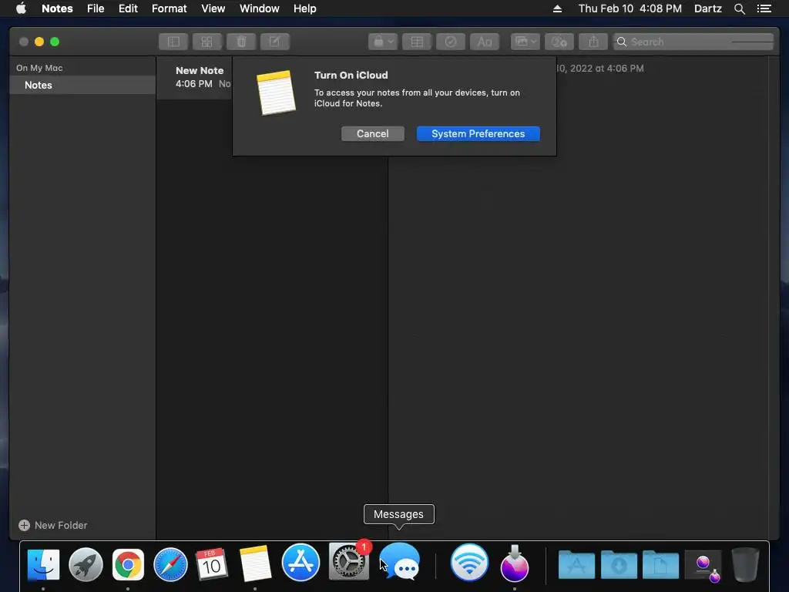Click the Dartz user name in menu bar
This screenshot has width=789, height=592.
tap(707, 8)
